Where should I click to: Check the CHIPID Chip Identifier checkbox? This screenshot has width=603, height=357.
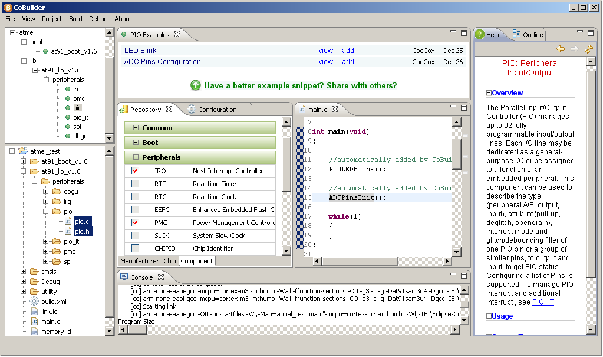pyautogui.click(x=135, y=248)
